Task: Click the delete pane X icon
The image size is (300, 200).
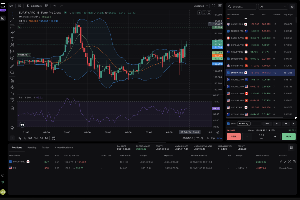Action: (x=204, y=13)
